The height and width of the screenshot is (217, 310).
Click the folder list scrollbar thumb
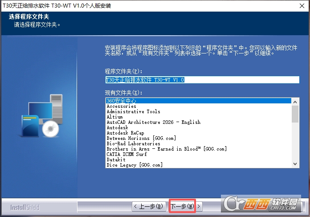pyautogui.click(x=295, y=114)
